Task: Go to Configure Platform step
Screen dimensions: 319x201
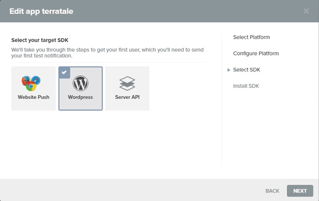Action: coord(256,53)
